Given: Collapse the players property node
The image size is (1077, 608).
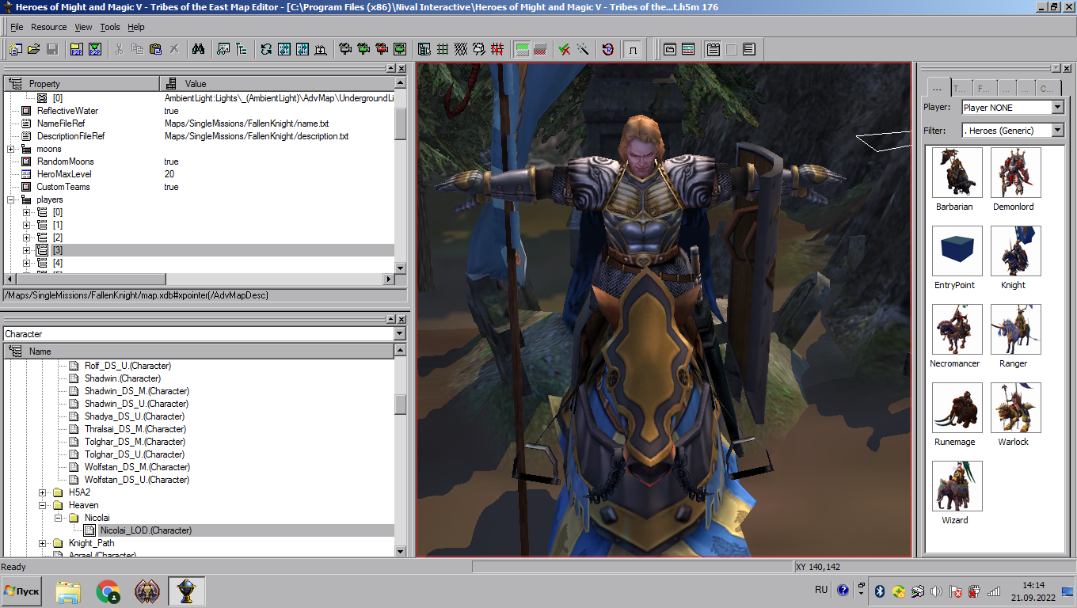Looking at the screenshot, I should (x=11, y=199).
